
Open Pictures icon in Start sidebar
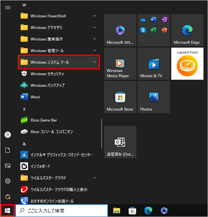pos(7,166)
